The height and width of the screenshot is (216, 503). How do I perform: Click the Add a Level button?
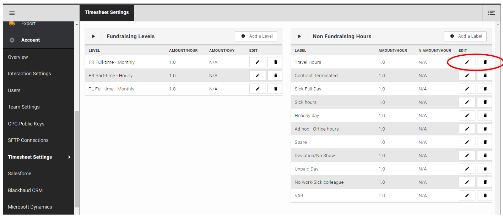tap(256, 36)
